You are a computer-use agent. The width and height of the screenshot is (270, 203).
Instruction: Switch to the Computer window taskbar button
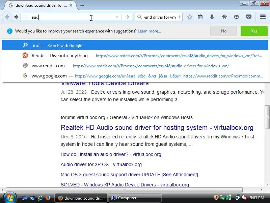[135, 198]
